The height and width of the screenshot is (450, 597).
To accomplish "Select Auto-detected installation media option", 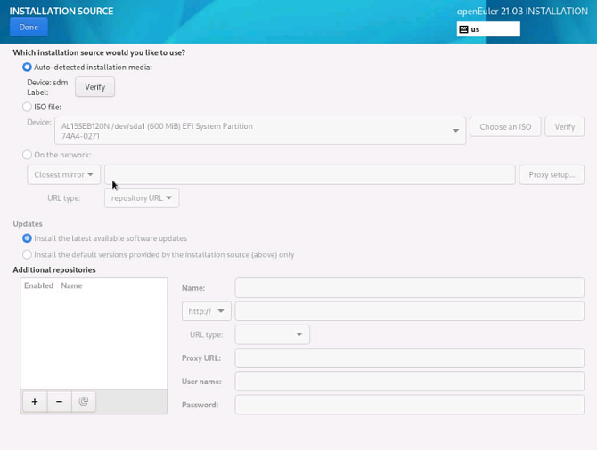I will (28, 68).
